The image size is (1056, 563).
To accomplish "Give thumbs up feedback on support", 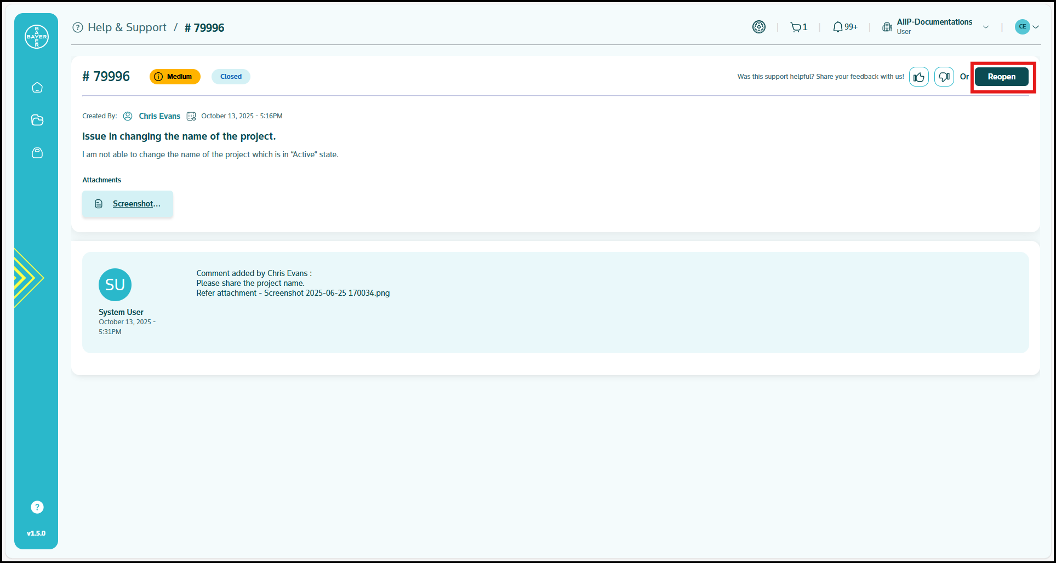I will point(919,77).
